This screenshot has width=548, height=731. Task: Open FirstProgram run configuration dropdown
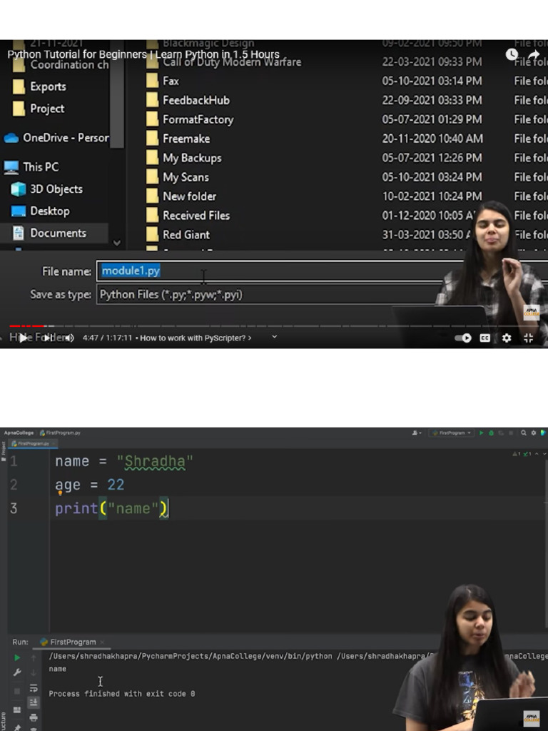[x=451, y=433]
